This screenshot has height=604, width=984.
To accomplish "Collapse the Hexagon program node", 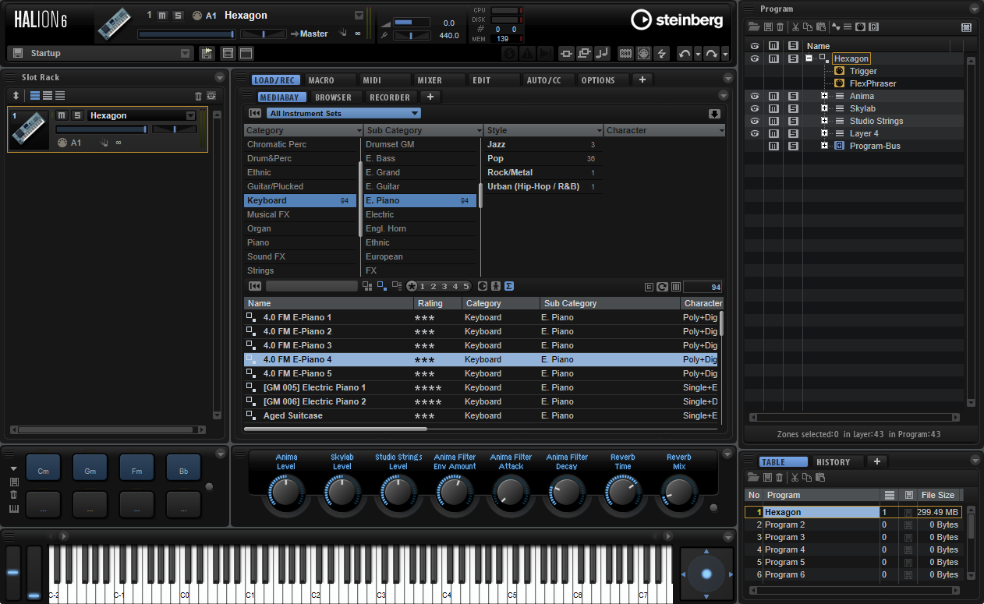I will [809, 58].
